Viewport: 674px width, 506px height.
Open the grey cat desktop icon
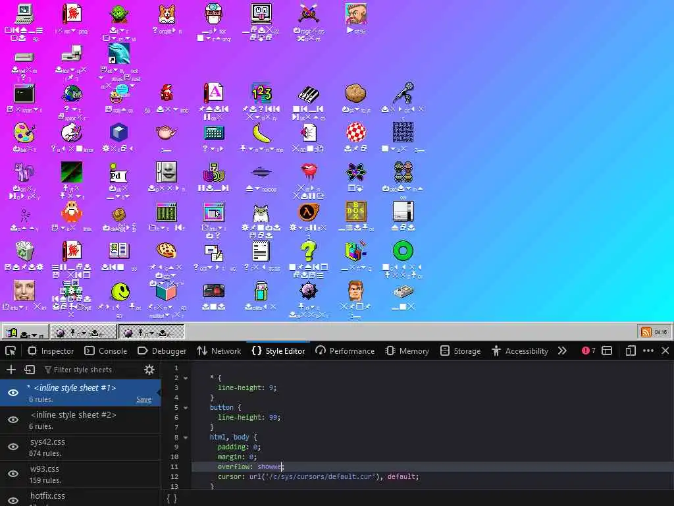click(x=261, y=213)
